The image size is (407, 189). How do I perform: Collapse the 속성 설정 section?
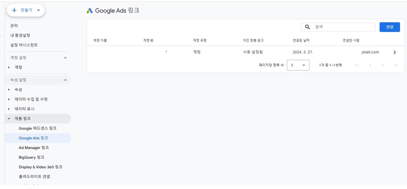click(65, 80)
